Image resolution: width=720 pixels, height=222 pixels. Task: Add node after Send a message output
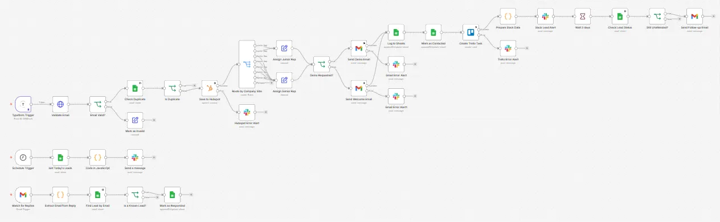[x=154, y=157]
